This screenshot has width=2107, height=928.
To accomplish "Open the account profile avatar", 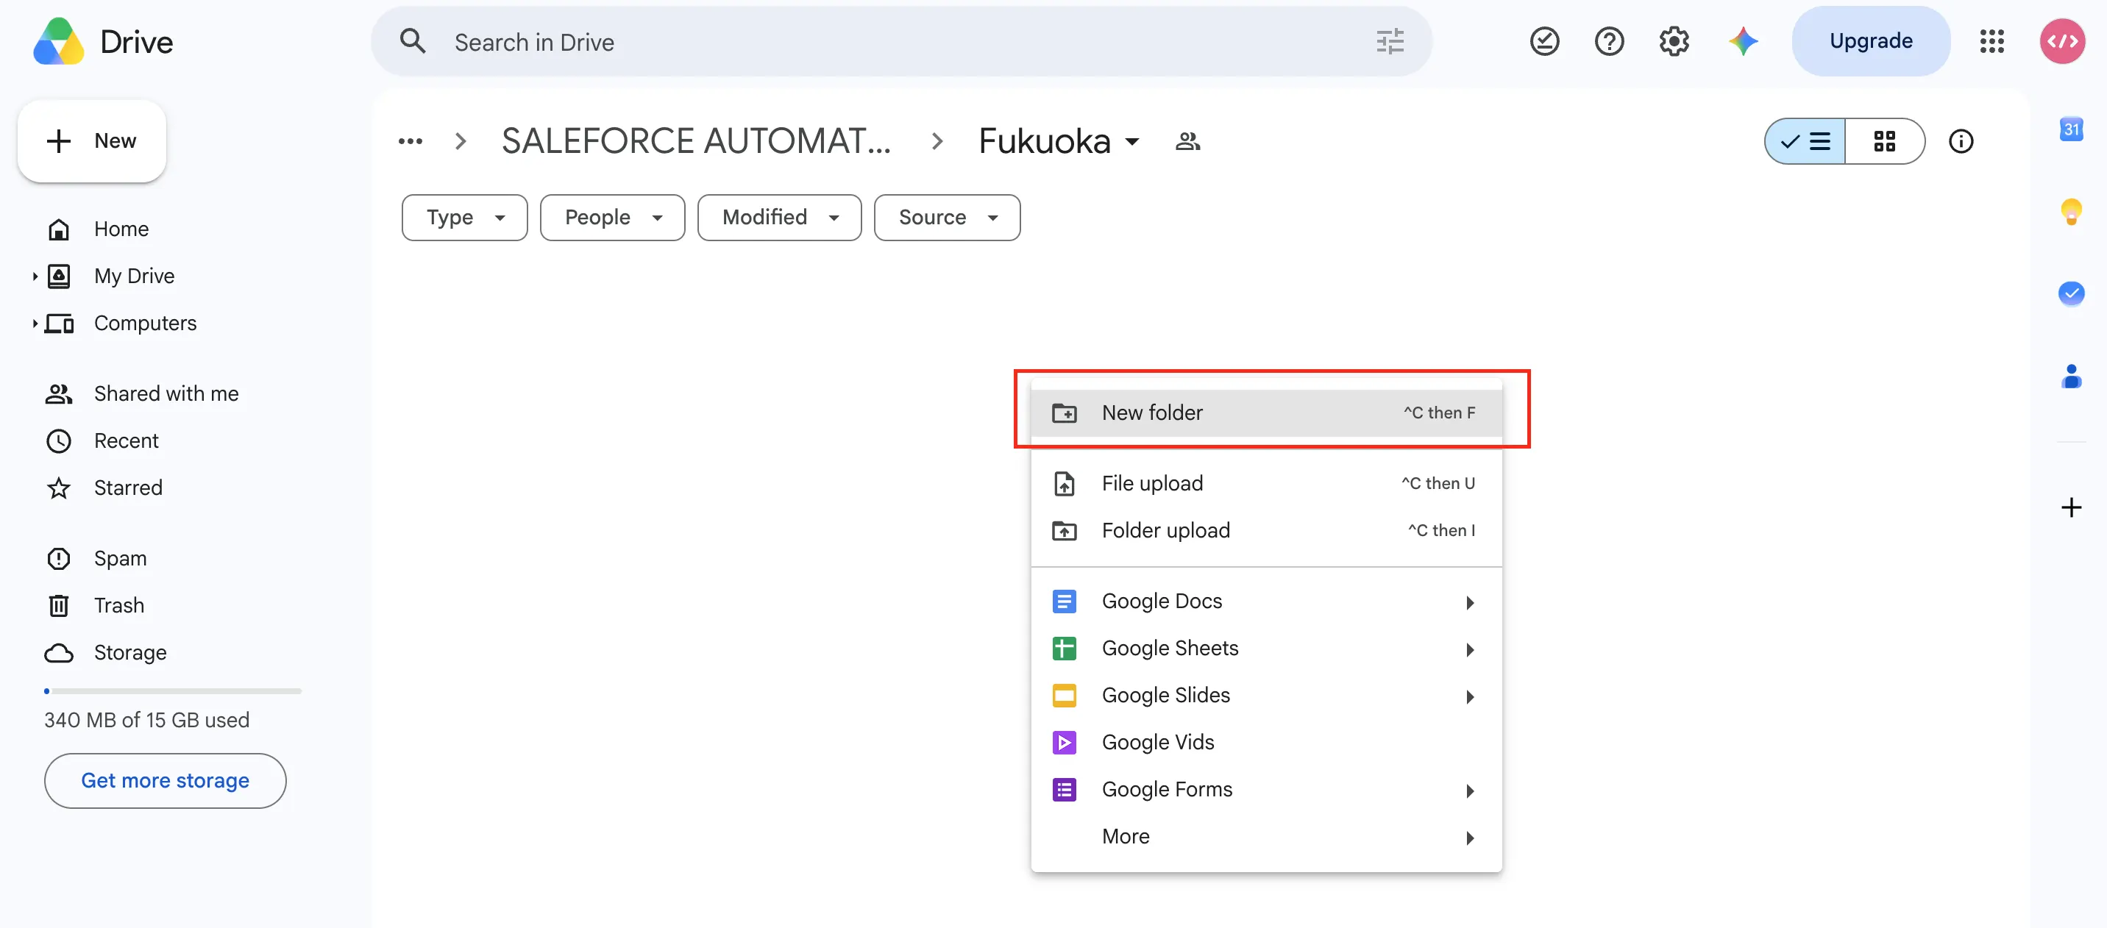I will point(2062,42).
